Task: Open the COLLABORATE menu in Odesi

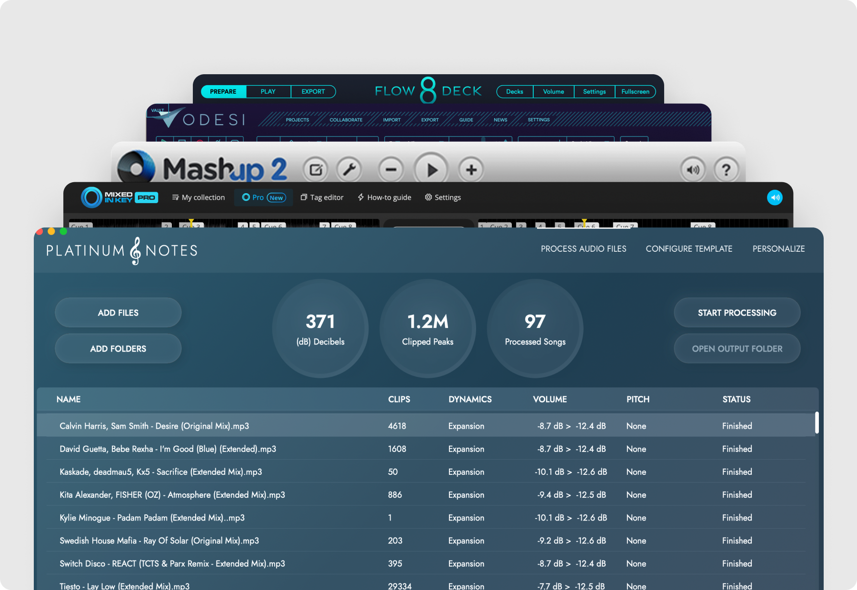Action: click(x=346, y=120)
